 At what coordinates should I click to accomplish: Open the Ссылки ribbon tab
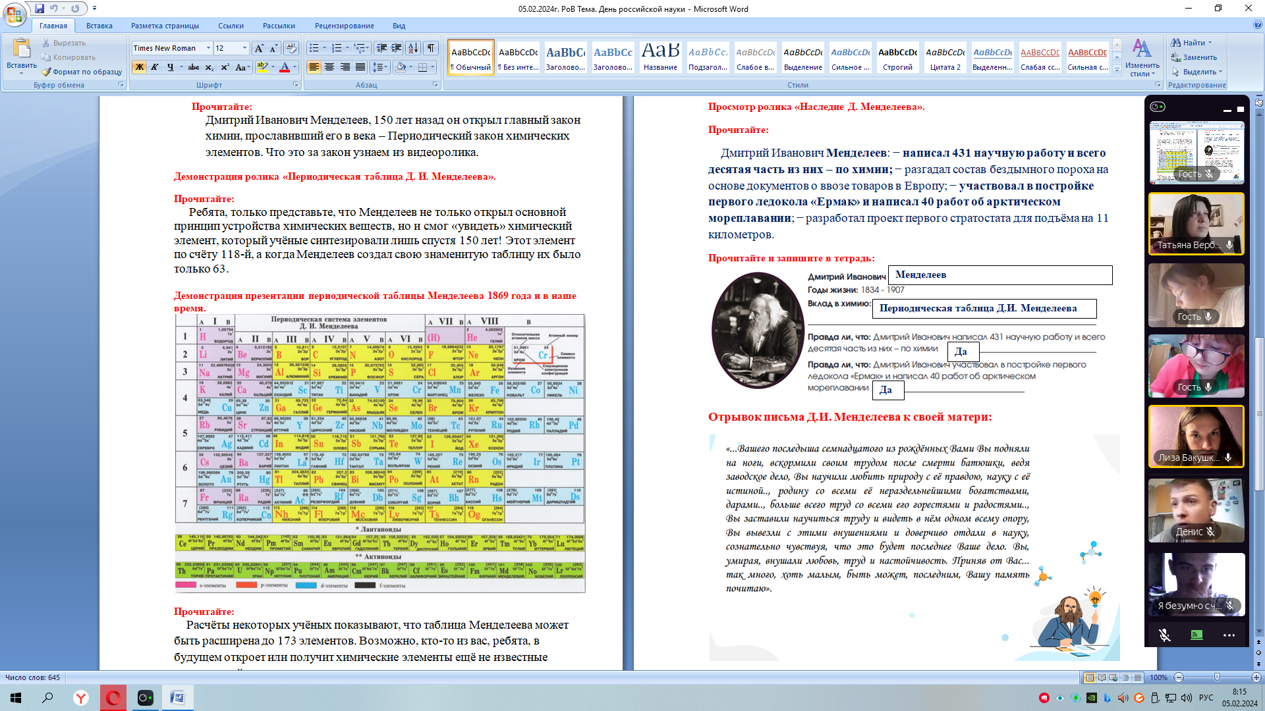click(231, 26)
